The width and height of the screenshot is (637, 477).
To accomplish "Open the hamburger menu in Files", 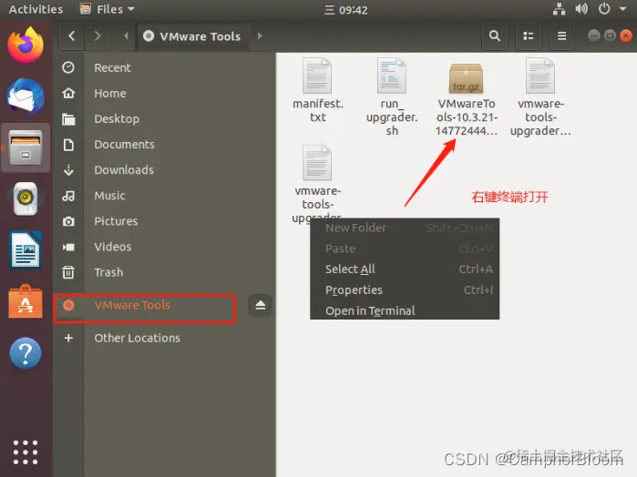I will click(562, 36).
